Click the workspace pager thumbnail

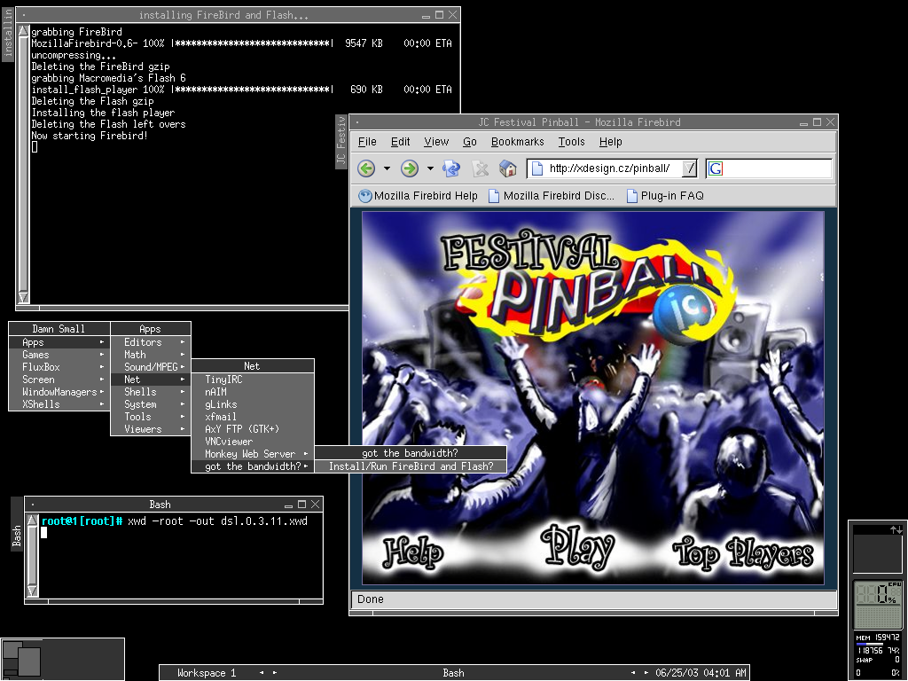[63, 660]
